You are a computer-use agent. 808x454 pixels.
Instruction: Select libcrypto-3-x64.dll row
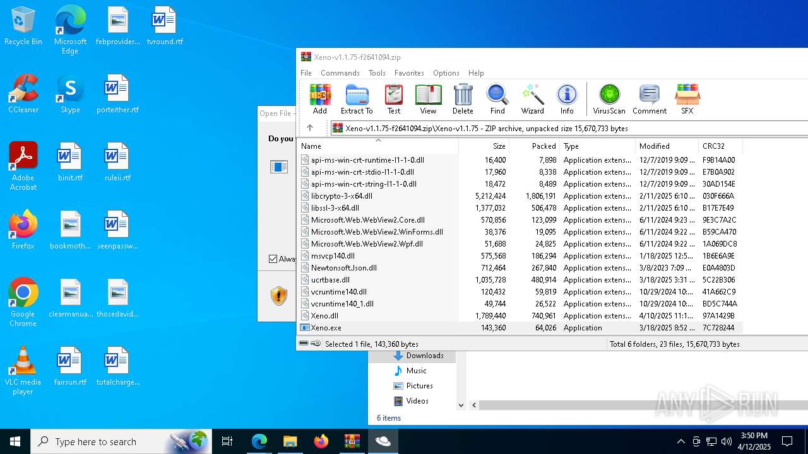tap(520, 196)
